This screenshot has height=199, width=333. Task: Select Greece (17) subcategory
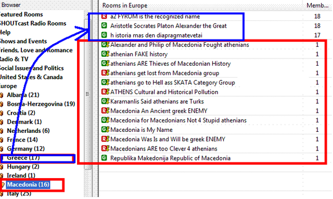(x=23, y=158)
